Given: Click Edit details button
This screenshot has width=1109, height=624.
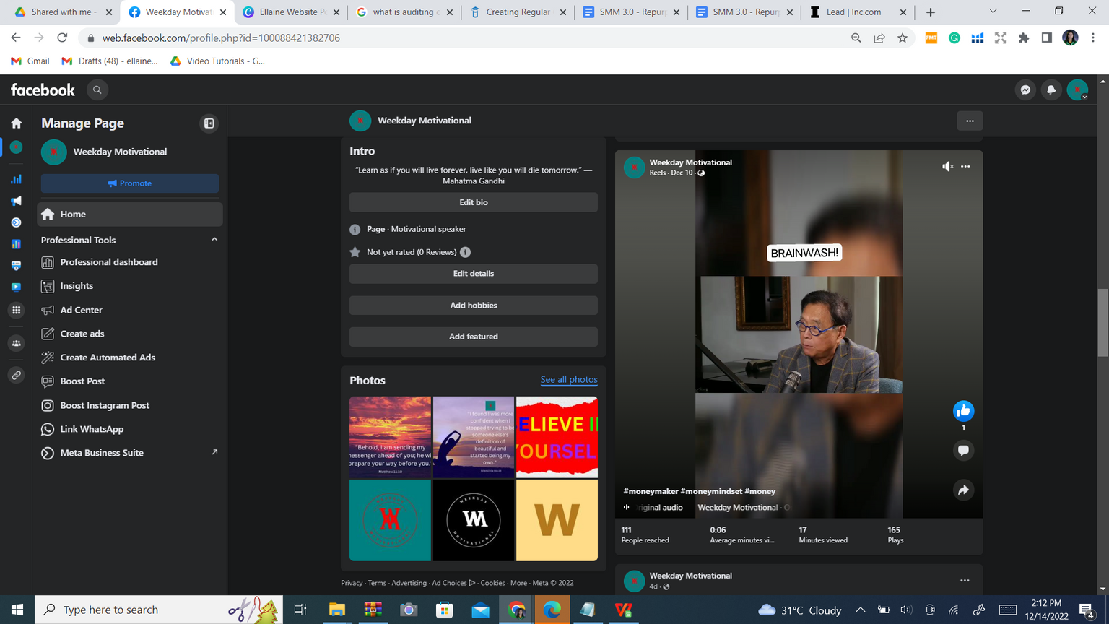Looking at the screenshot, I should 474,274.
